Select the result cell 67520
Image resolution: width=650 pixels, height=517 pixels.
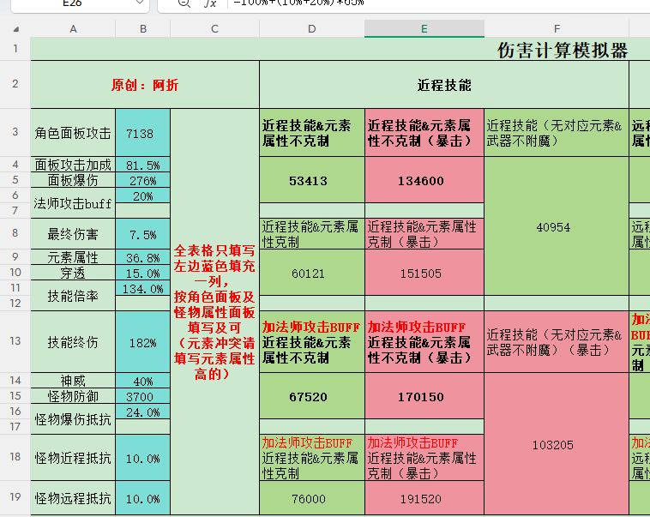click(312, 396)
